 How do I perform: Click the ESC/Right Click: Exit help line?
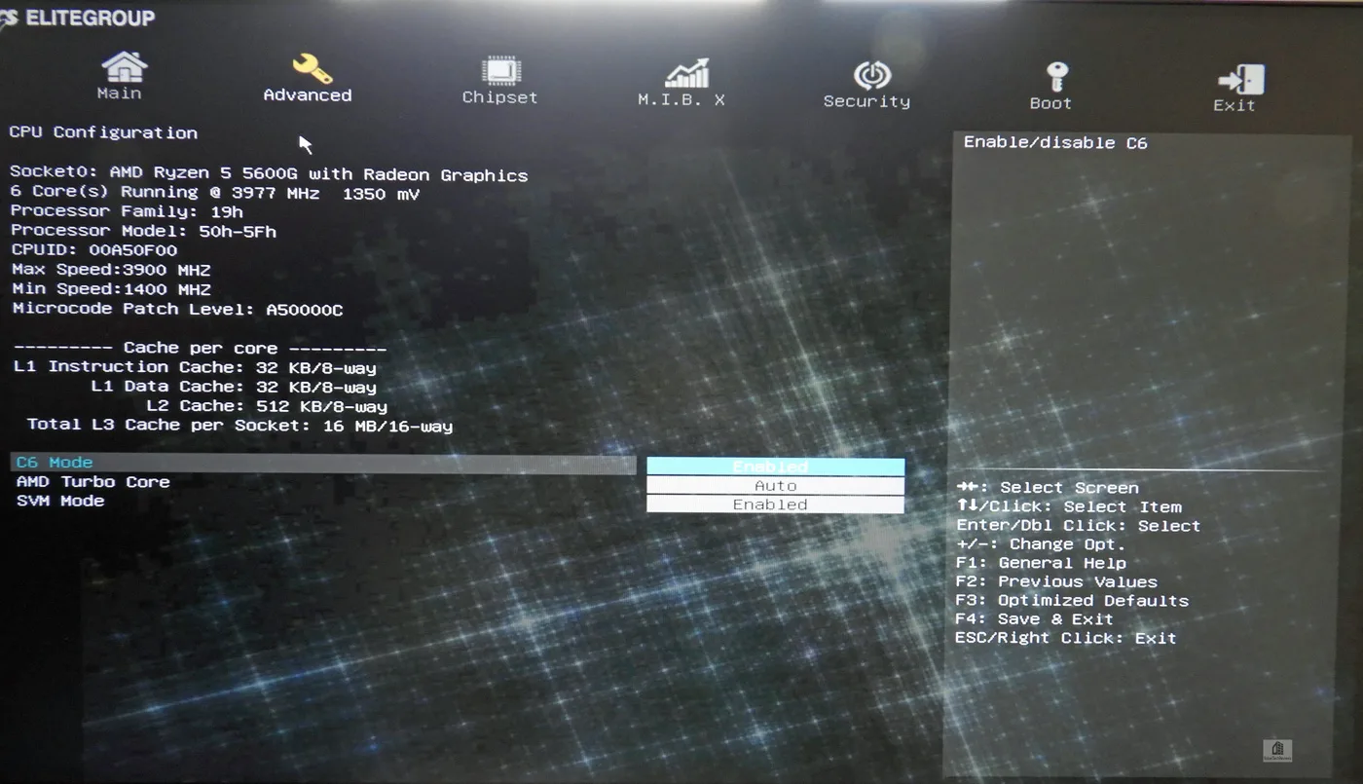coord(1066,639)
